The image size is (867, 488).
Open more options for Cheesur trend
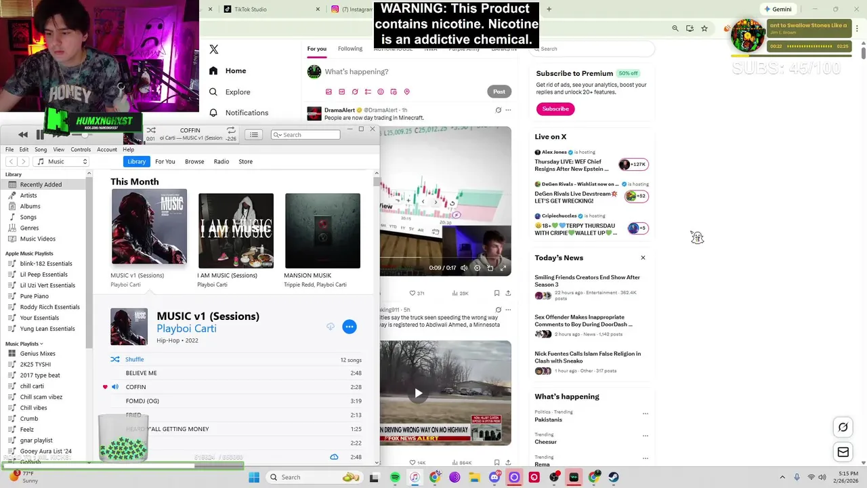645,436
